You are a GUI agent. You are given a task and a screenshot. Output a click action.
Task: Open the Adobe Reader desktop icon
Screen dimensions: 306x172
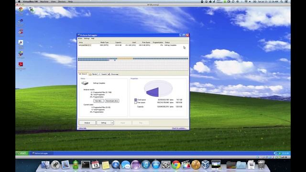pyautogui.click(x=21, y=64)
